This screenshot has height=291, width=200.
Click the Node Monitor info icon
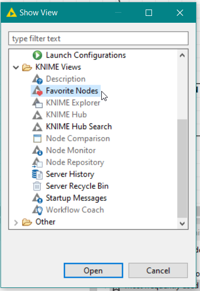pos(37,150)
